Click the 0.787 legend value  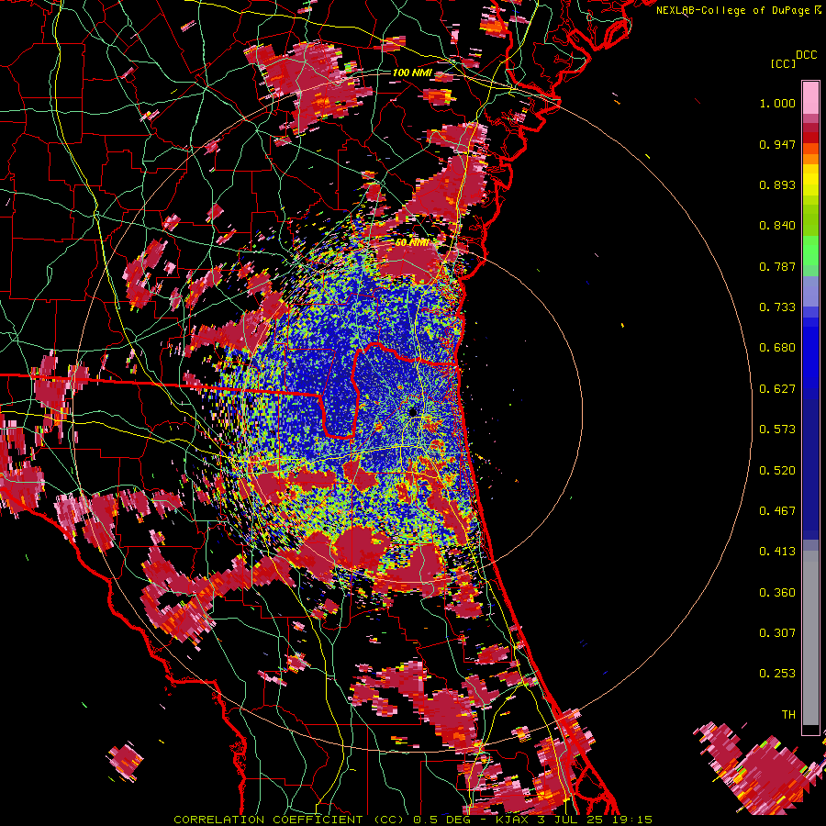pos(777,266)
